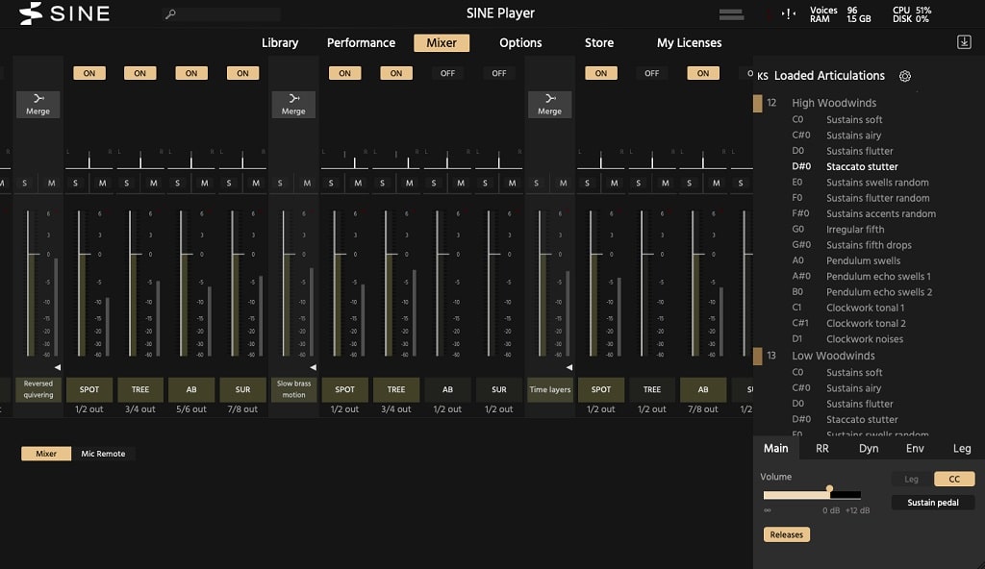This screenshot has height=569, width=985.
Task: Turn off TREE mic next to Reversed quivering
Action: click(140, 73)
